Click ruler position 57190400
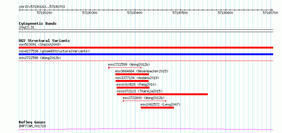 pos(135,13)
